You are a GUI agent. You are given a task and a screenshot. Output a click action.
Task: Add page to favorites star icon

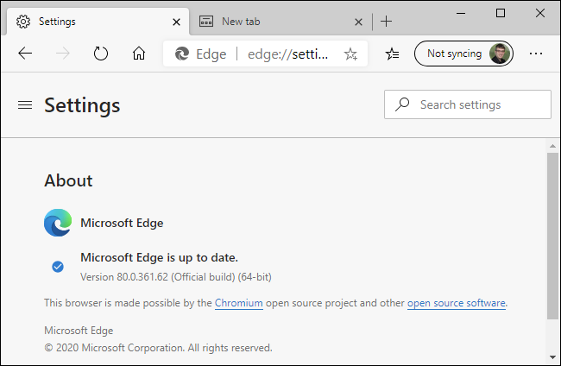tap(350, 54)
